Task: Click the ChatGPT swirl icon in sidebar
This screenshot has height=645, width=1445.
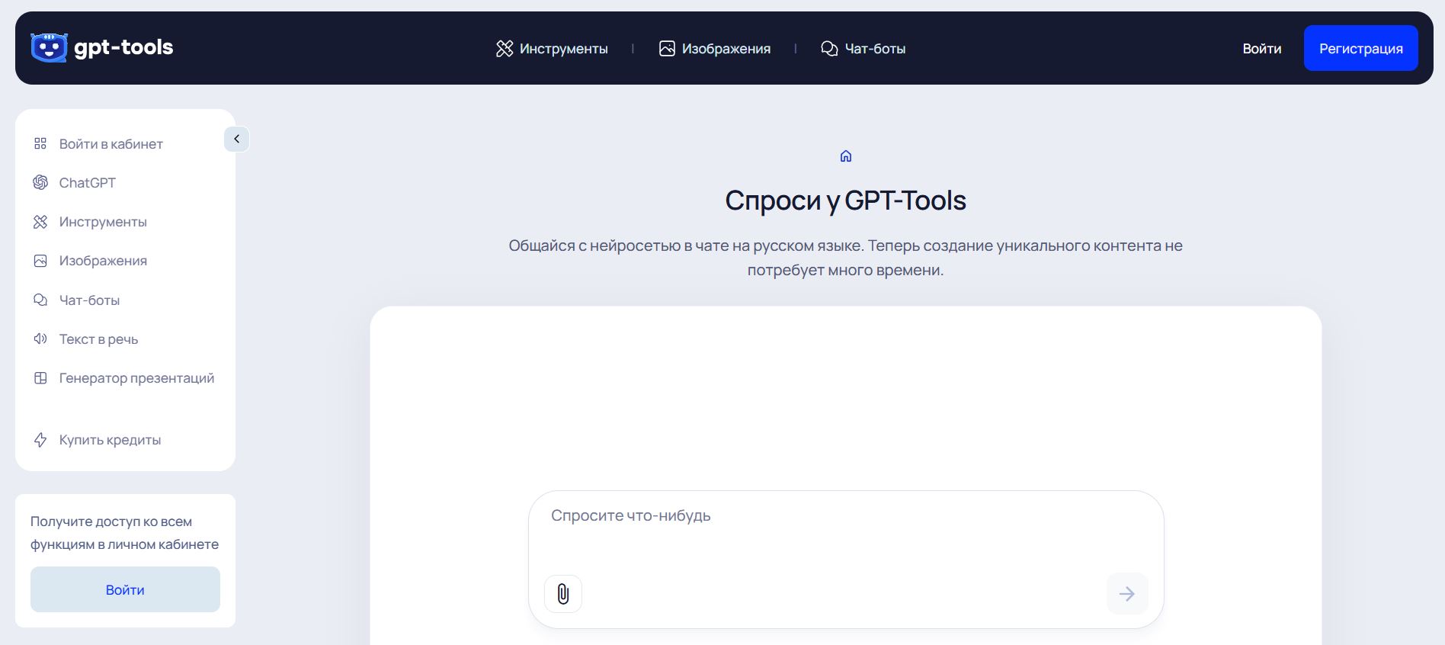Action: (x=40, y=182)
